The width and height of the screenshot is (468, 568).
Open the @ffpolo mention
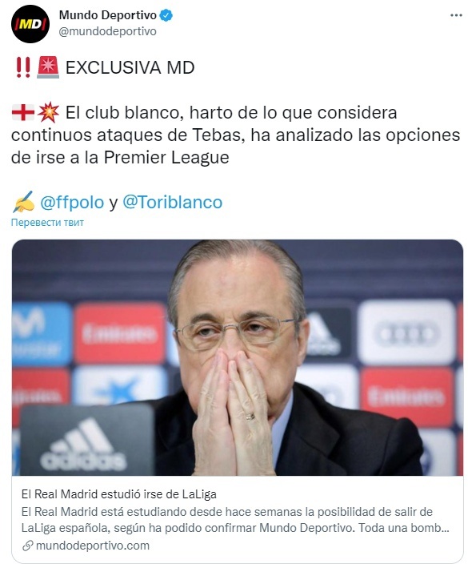tap(72, 202)
